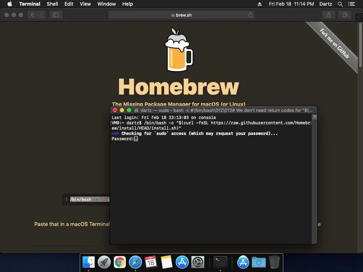The image size is (363, 272).
Task: Open the Downloads folder in Dock
Action: (x=258, y=262)
